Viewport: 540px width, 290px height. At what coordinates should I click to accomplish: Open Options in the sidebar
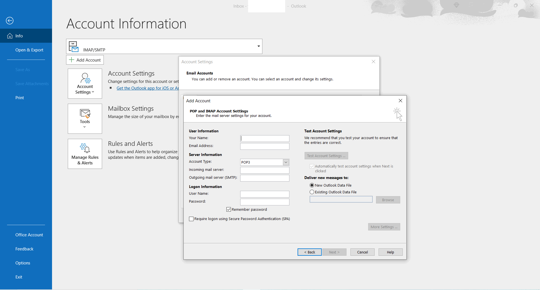pos(23,263)
